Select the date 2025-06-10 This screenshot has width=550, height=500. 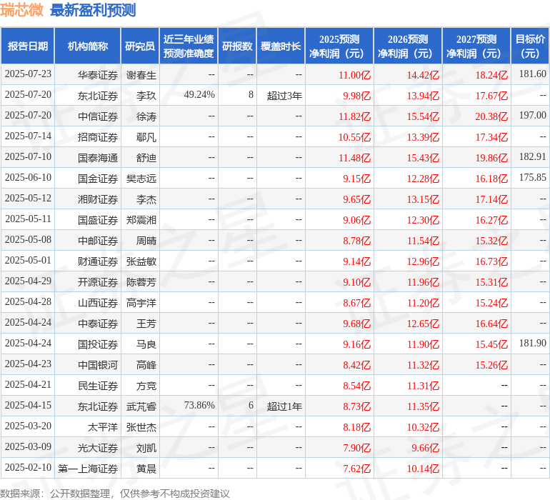tap(28, 178)
